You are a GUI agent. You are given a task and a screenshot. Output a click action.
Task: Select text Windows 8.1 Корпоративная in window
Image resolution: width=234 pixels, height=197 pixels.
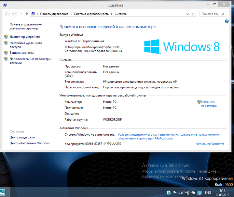click(x=84, y=41)
